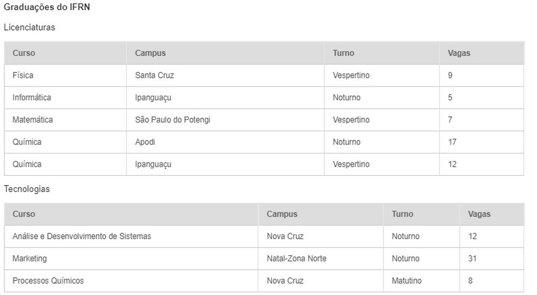Click the Licenciaturas section heading
537x295 pixels.
pos(30,27)
